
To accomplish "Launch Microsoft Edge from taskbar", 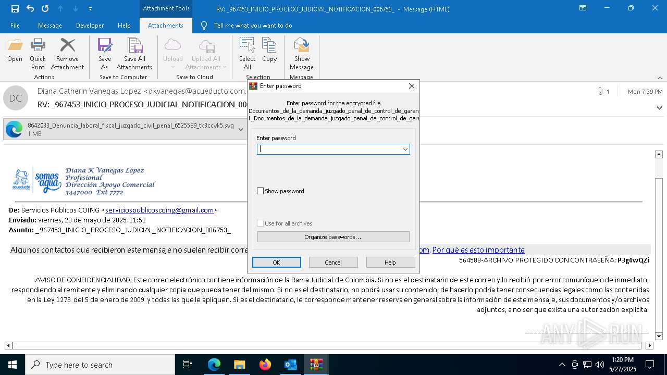I will coord(214,365).
